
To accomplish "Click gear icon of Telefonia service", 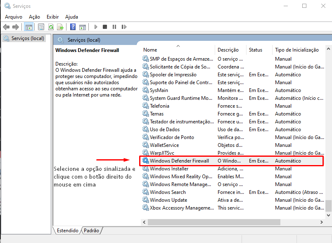I will coord(146,106).
